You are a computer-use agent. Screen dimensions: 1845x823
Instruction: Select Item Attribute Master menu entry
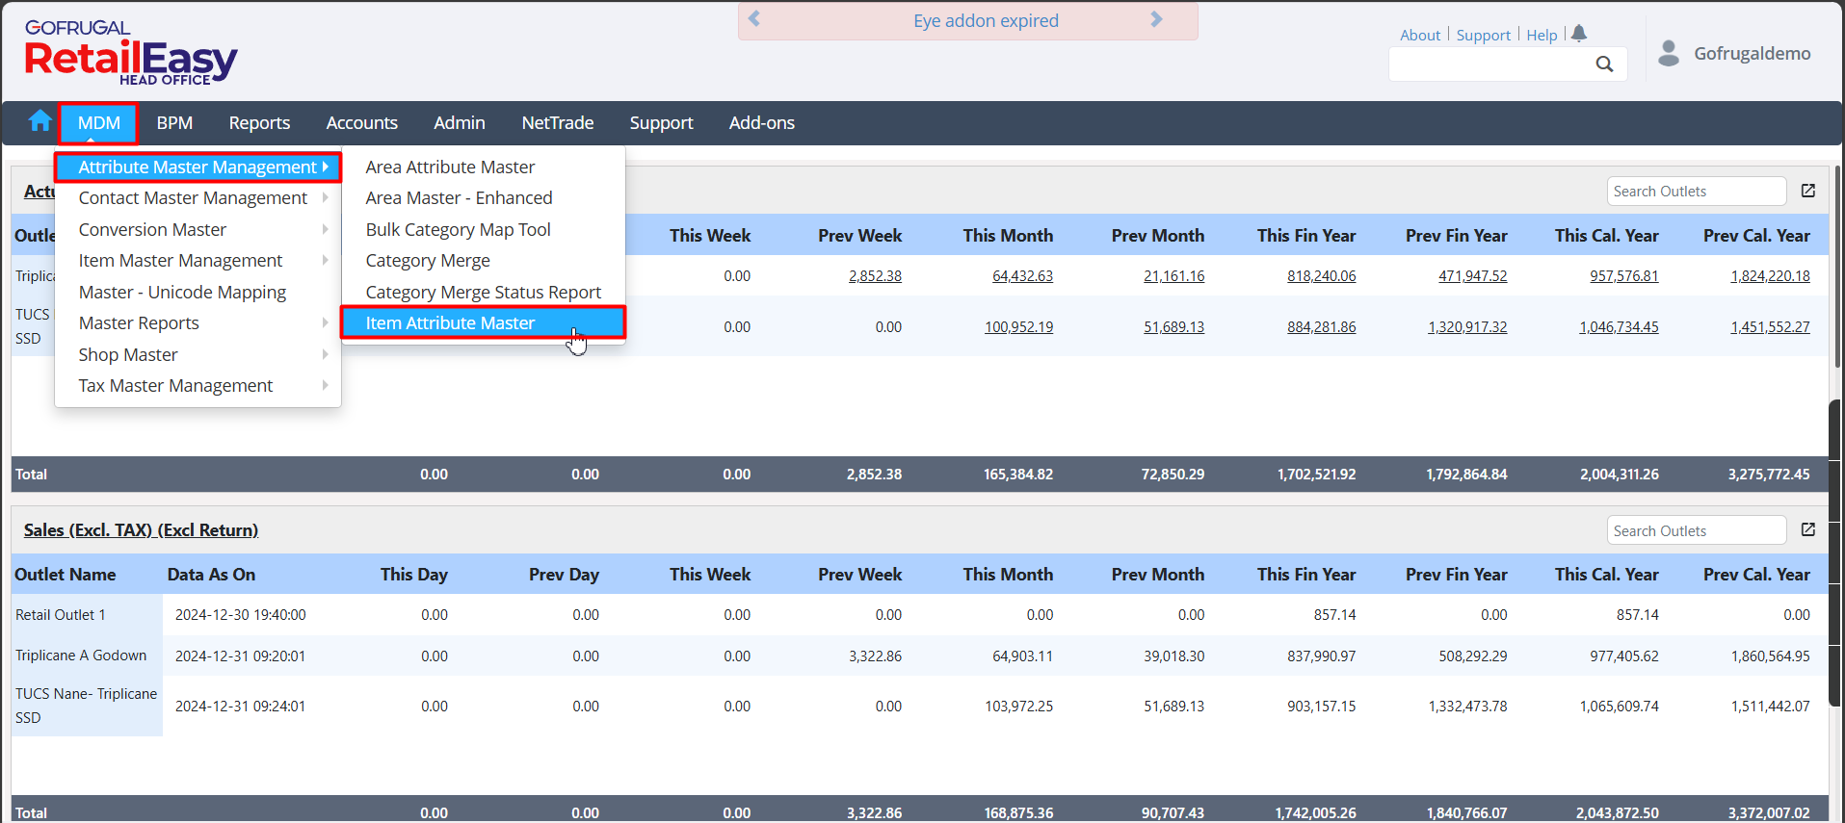[450, 323]
